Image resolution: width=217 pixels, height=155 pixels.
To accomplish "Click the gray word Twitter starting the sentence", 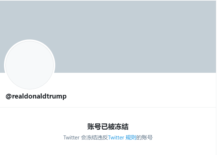I will point(71,138).
